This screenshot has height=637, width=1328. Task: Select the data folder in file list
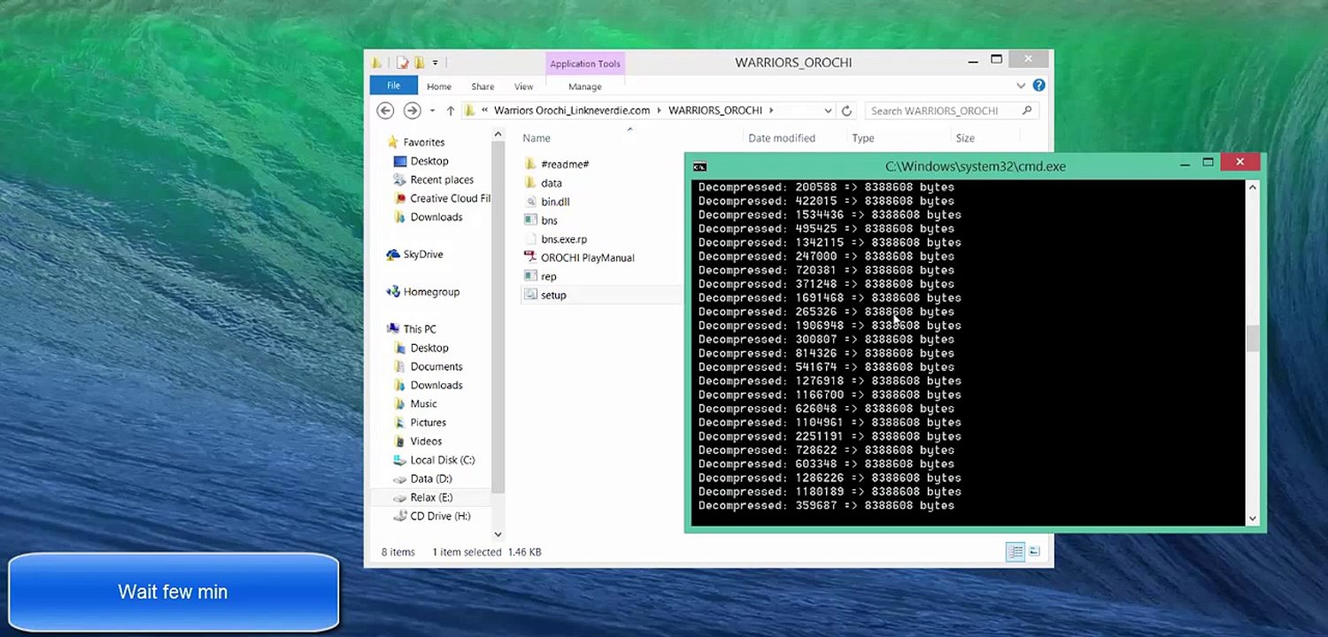tap(551, 183)
